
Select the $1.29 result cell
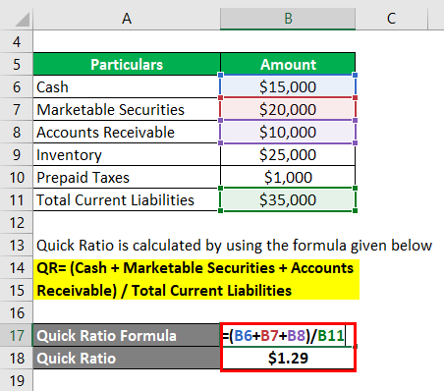tap(288, 358)
